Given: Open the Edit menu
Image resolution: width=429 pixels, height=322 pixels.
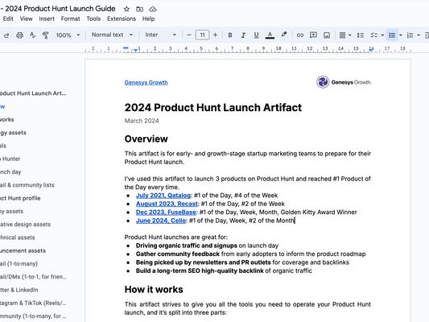Looking at the screenshot, I should tap(8, 19).
